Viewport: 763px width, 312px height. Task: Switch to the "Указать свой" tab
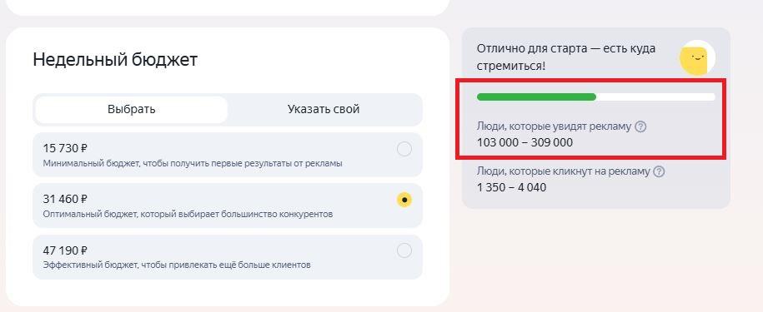[324, 110]
